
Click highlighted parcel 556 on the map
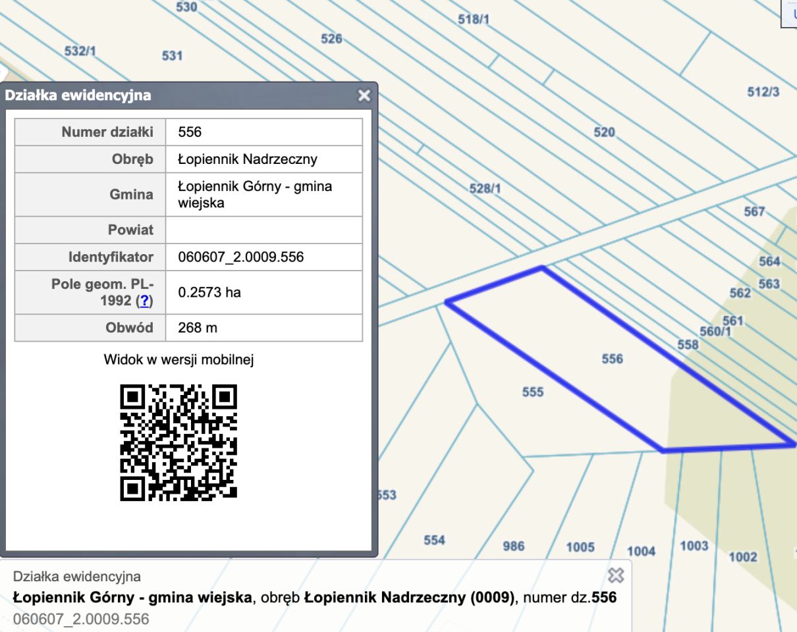[612, 359]
